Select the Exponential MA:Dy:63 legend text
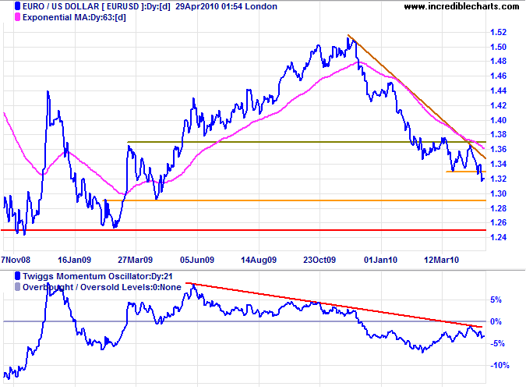 pos(74,17)
